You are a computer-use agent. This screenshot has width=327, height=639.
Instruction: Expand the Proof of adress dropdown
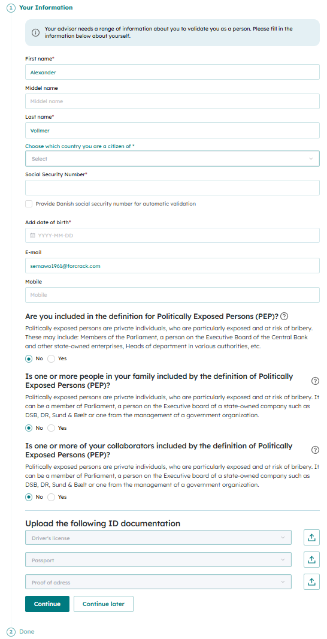point(159,582)
